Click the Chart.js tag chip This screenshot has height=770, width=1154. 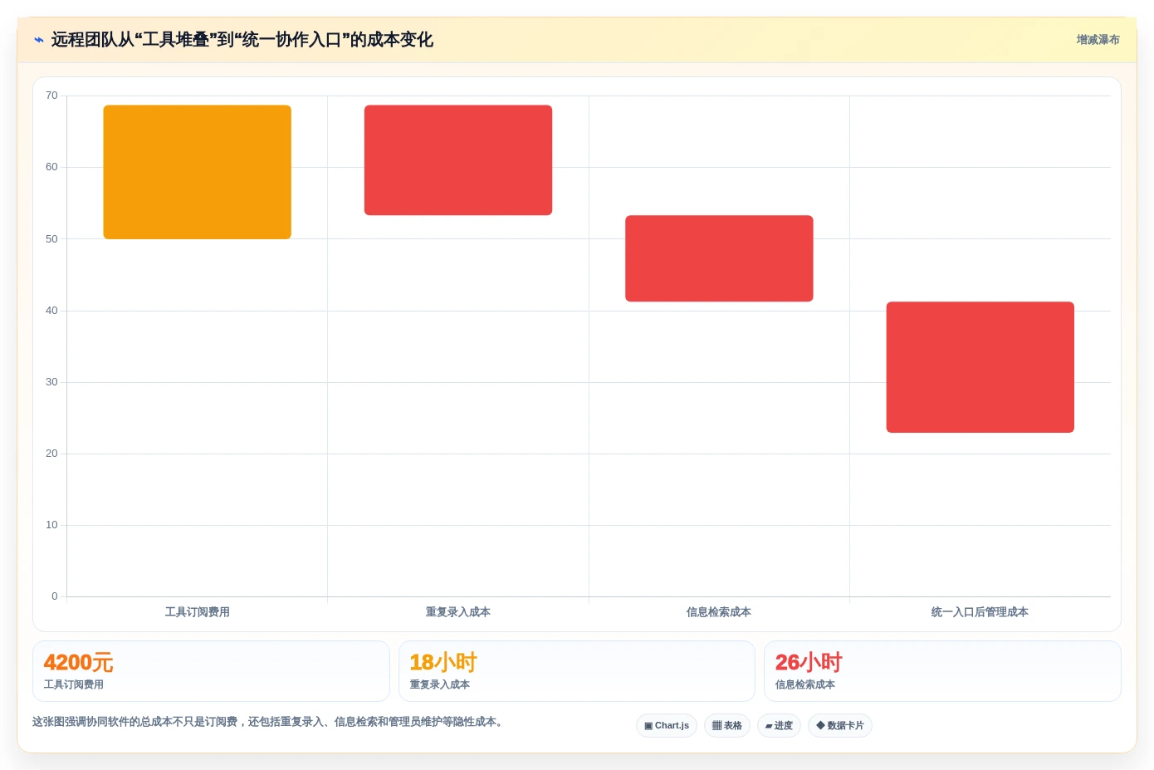pyautogui.click(x=667, y=725)
